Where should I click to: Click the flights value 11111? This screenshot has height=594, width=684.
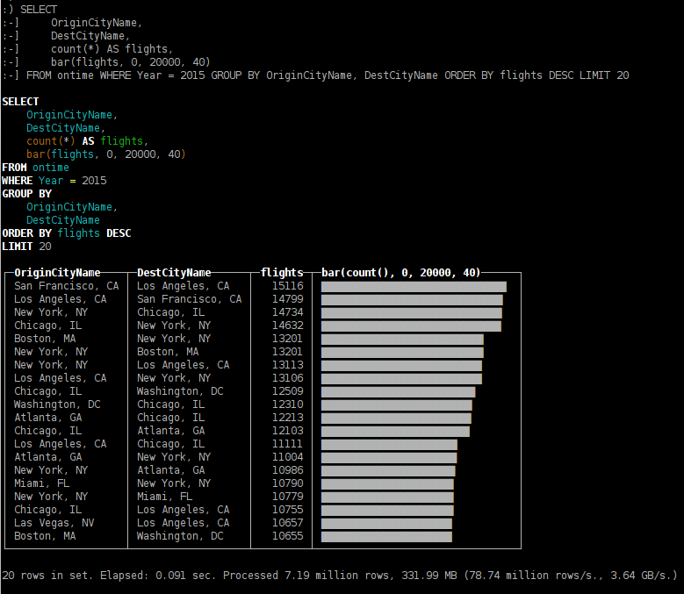point(287,444)
